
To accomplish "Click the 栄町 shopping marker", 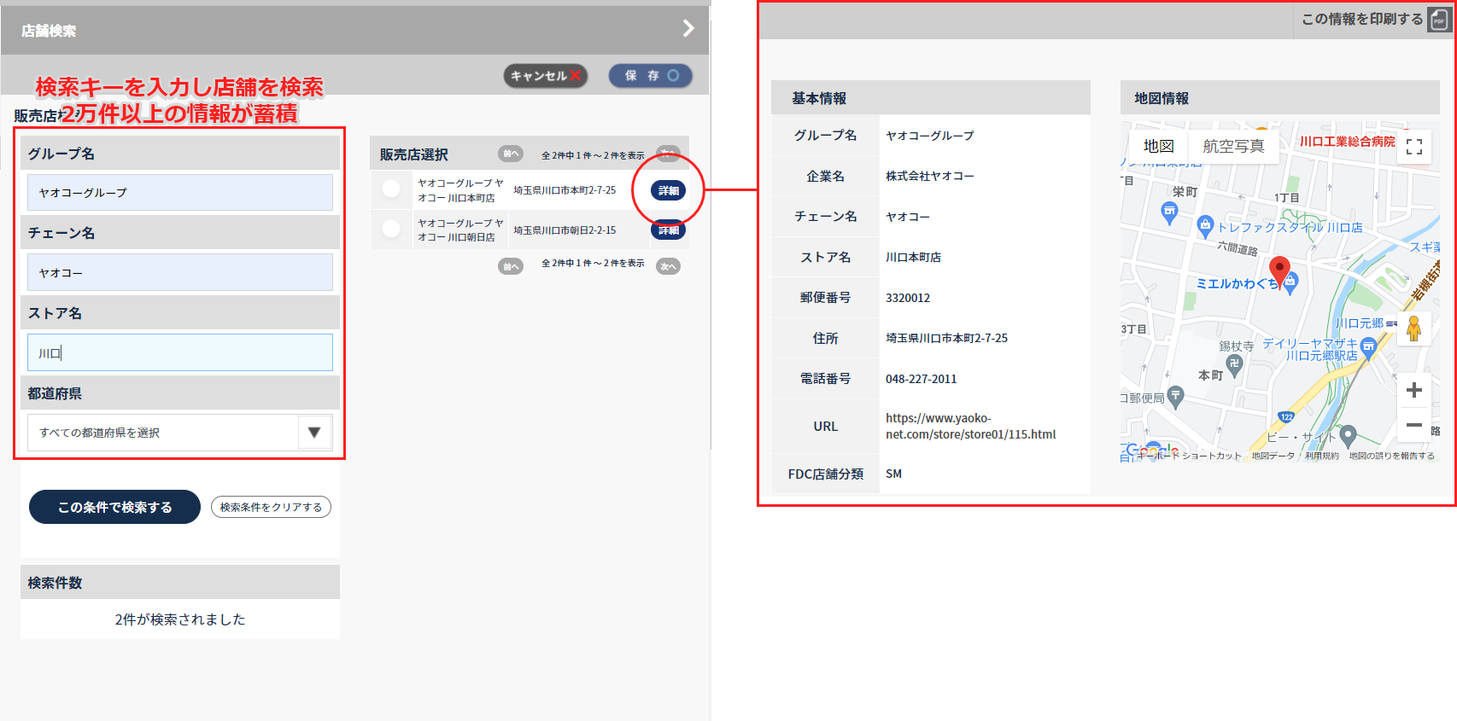I will point(1169,212).
